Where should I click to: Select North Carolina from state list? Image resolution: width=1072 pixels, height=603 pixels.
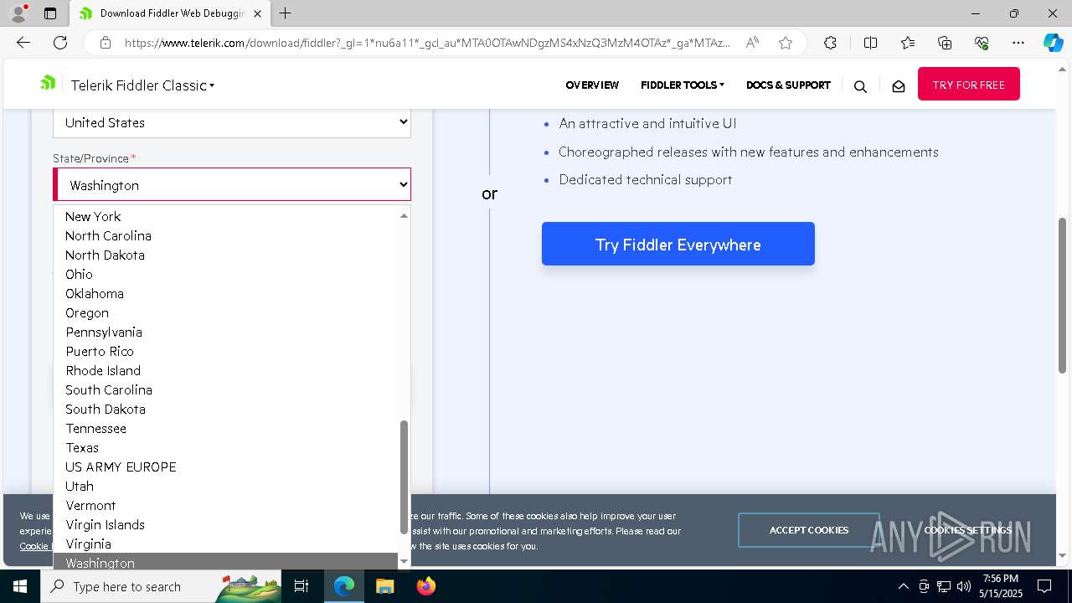point(226,235)
